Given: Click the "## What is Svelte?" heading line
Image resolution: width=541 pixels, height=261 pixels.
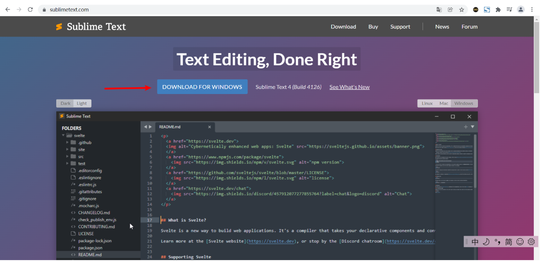Looking at the screenshot, I should pyautogui.click(x=184, y=220).
